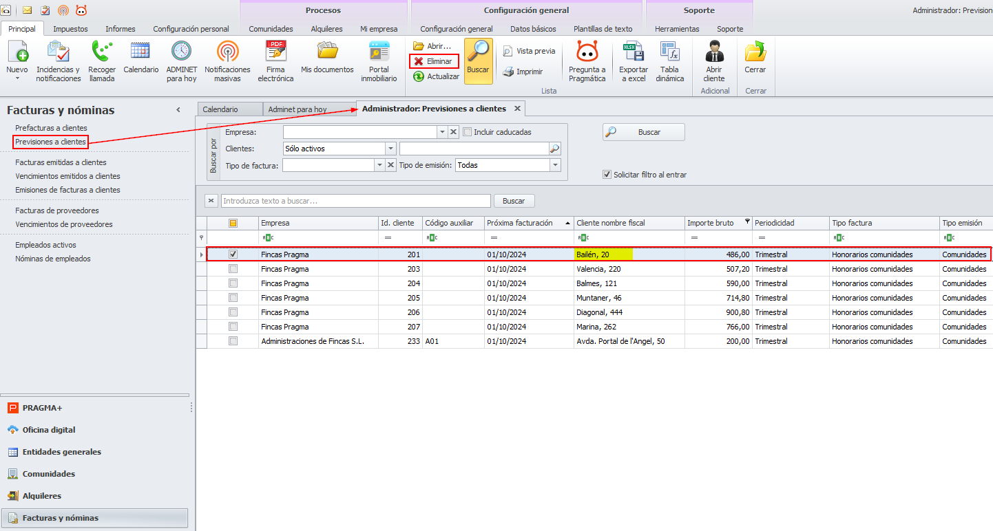993x531 pixels.
Task: Toggle the select-all checkbox in grid header
Action: pyautogui.click(x=233, y=223)
